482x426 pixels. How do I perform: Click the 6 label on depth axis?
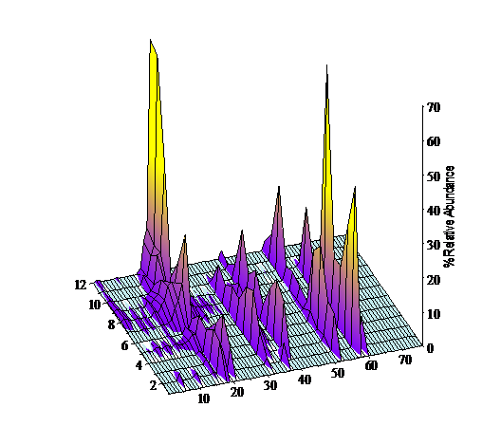125,345
